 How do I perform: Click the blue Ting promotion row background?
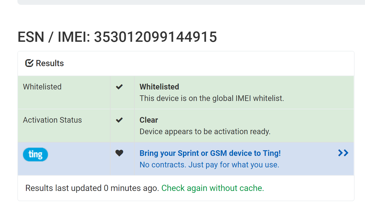click(x=186, y=159)
